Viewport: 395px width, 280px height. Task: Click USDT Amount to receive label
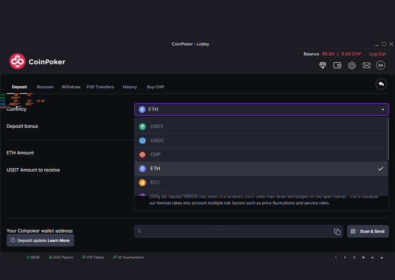coord(33,170)
